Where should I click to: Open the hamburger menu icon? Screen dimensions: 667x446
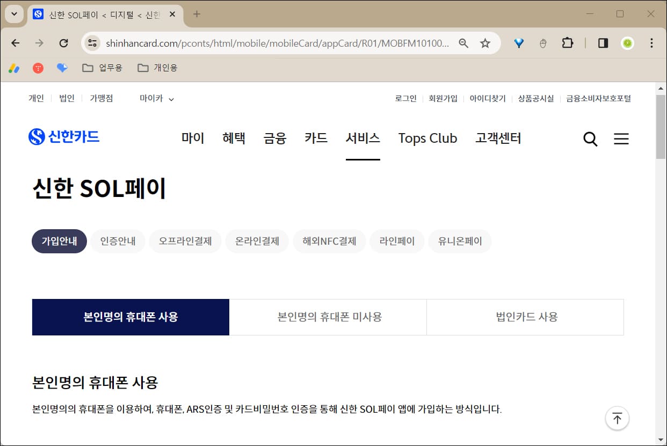tap(621, 139)
